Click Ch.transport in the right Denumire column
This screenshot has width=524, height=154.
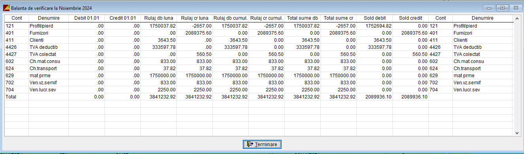tap(467, 69)
